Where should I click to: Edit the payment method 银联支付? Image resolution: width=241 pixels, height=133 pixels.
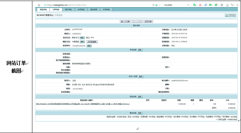[82, 38]
